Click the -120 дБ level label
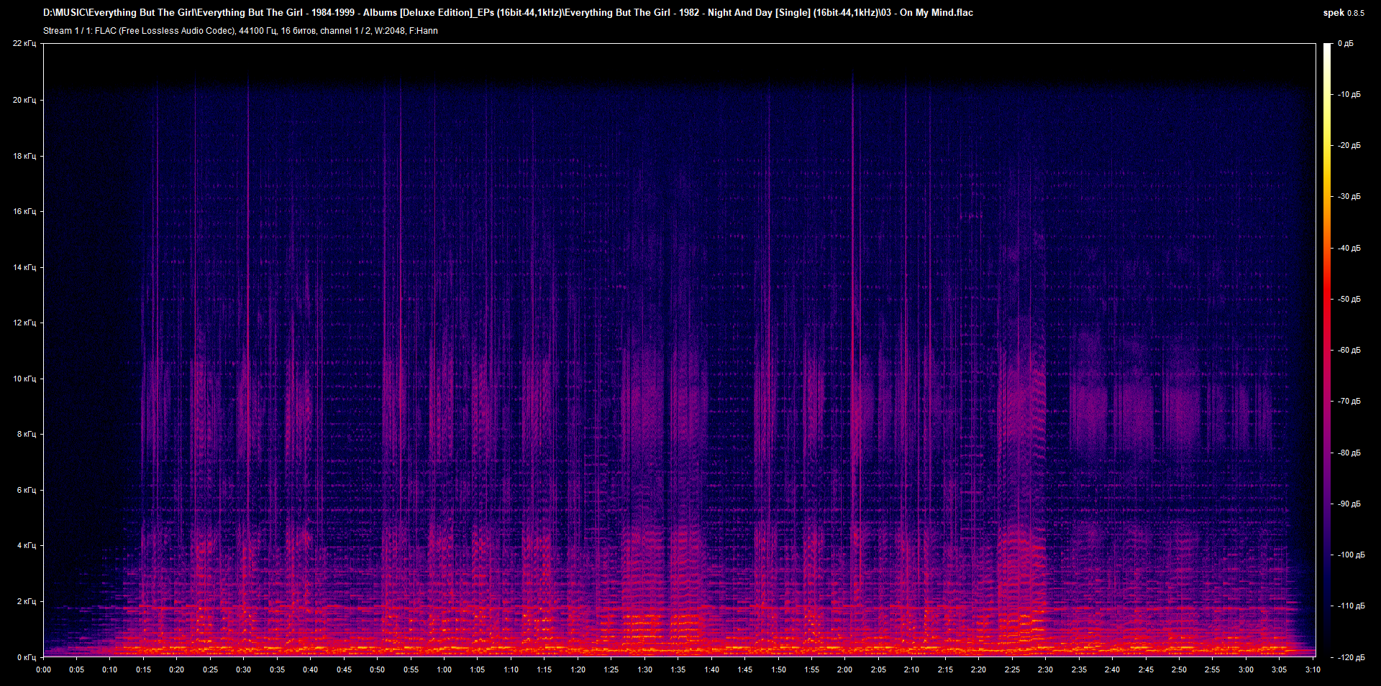 point(1350,657)
